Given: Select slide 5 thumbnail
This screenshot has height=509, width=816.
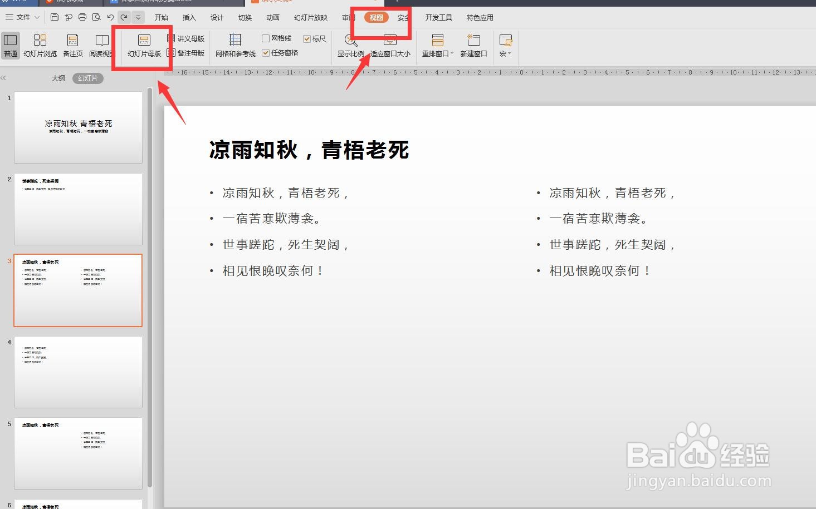Looking at the screenshot, I should point(78,453).
